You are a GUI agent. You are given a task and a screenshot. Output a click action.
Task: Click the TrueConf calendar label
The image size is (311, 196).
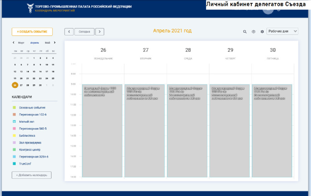(x=25, y=164)
